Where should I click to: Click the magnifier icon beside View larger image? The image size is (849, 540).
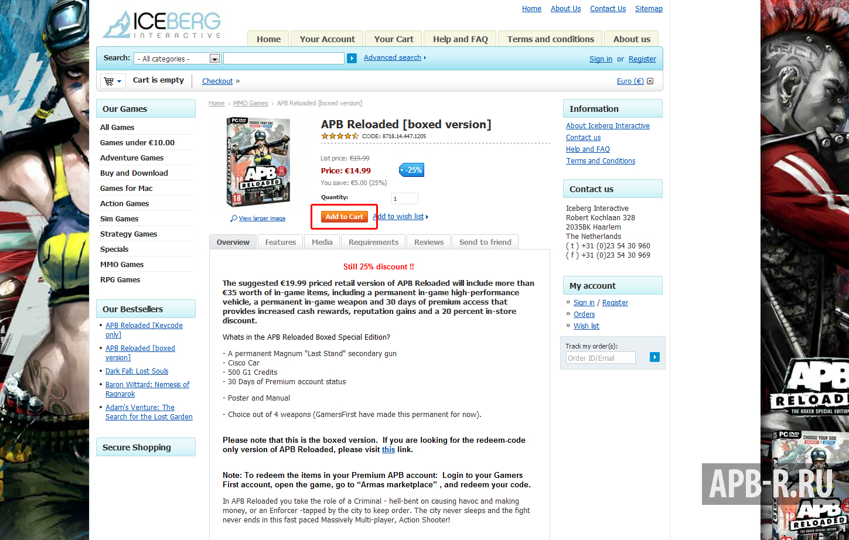(x=234, y=218)
